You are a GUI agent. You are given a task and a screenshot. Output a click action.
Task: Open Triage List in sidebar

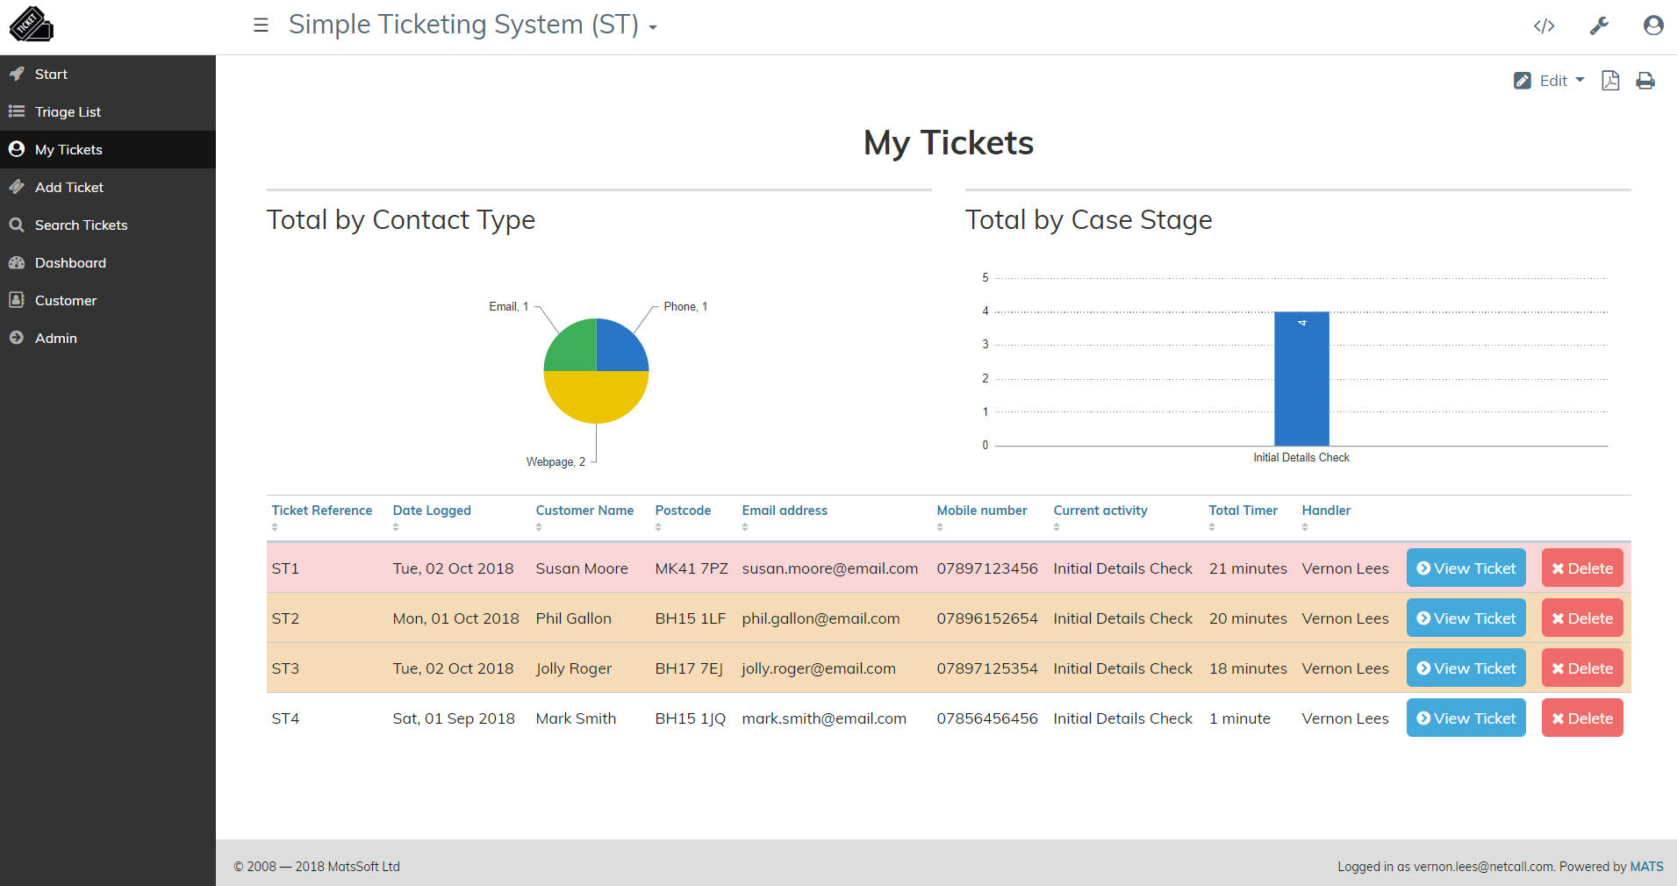(68, 112)
